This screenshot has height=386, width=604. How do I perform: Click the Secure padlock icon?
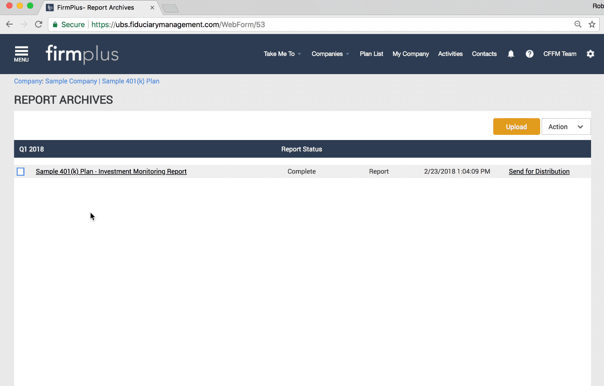(x=55, y=25)
